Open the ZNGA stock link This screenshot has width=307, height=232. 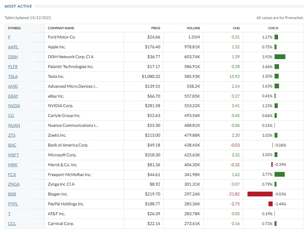pyautogui.click(x=14, y=184)
